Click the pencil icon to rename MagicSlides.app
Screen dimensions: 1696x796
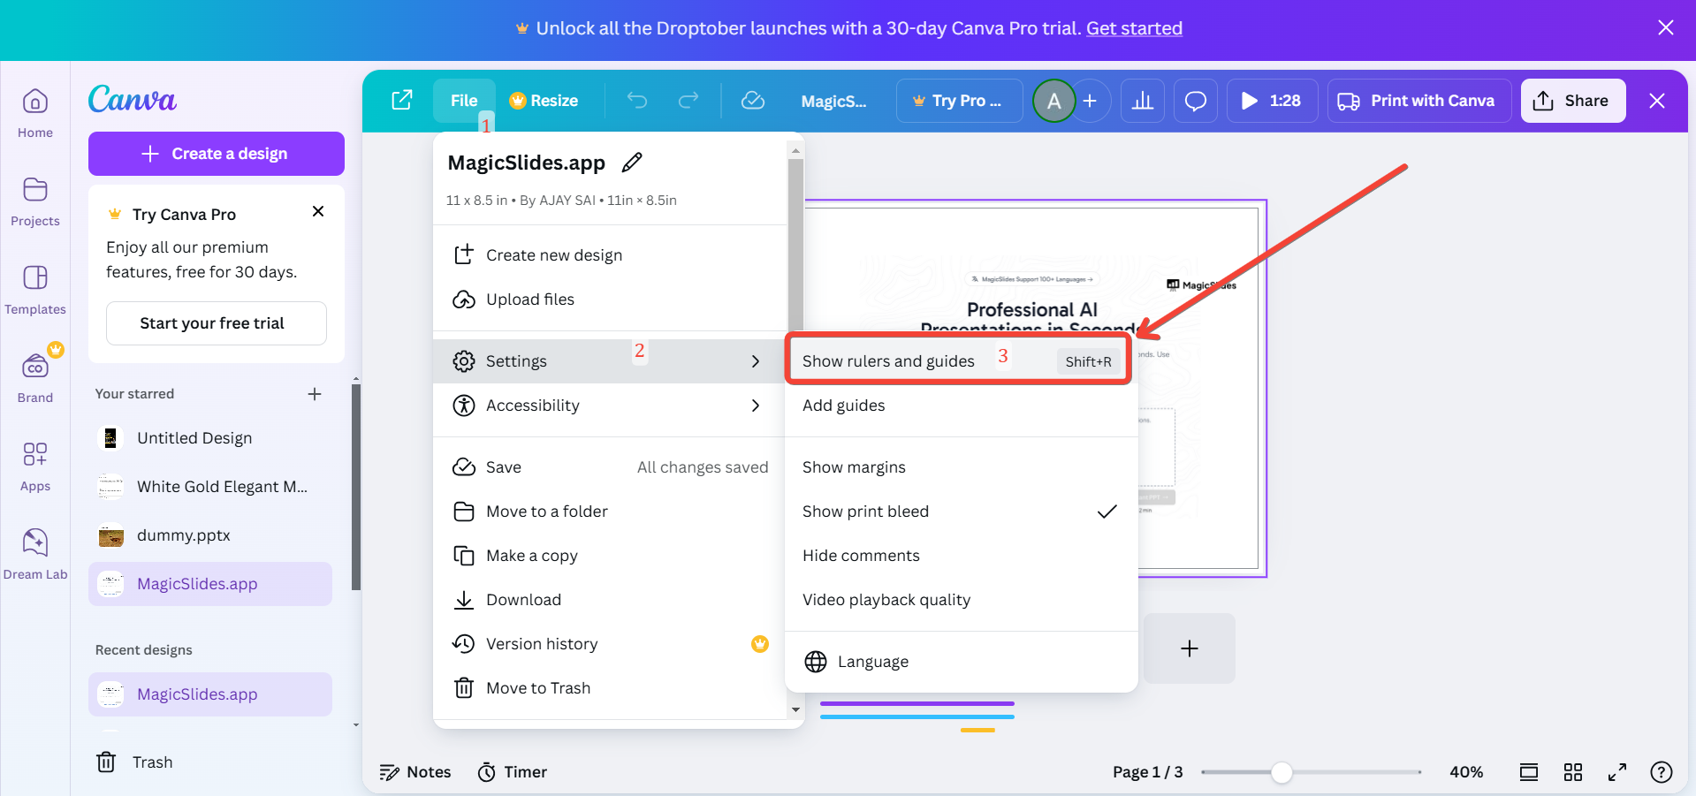(632, 163)
